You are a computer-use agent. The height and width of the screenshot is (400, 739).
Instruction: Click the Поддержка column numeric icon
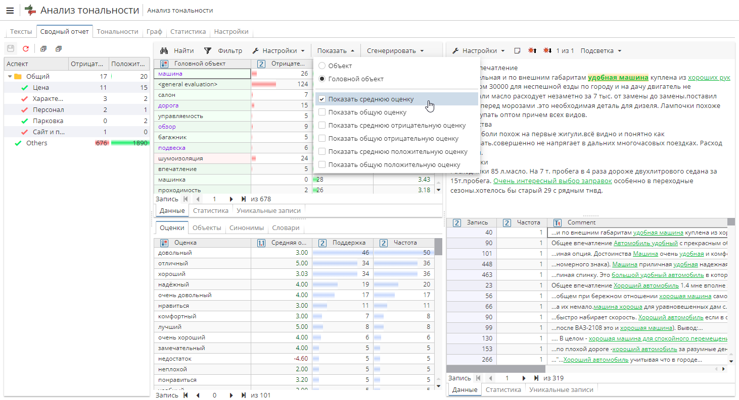[x=322, y=243]
